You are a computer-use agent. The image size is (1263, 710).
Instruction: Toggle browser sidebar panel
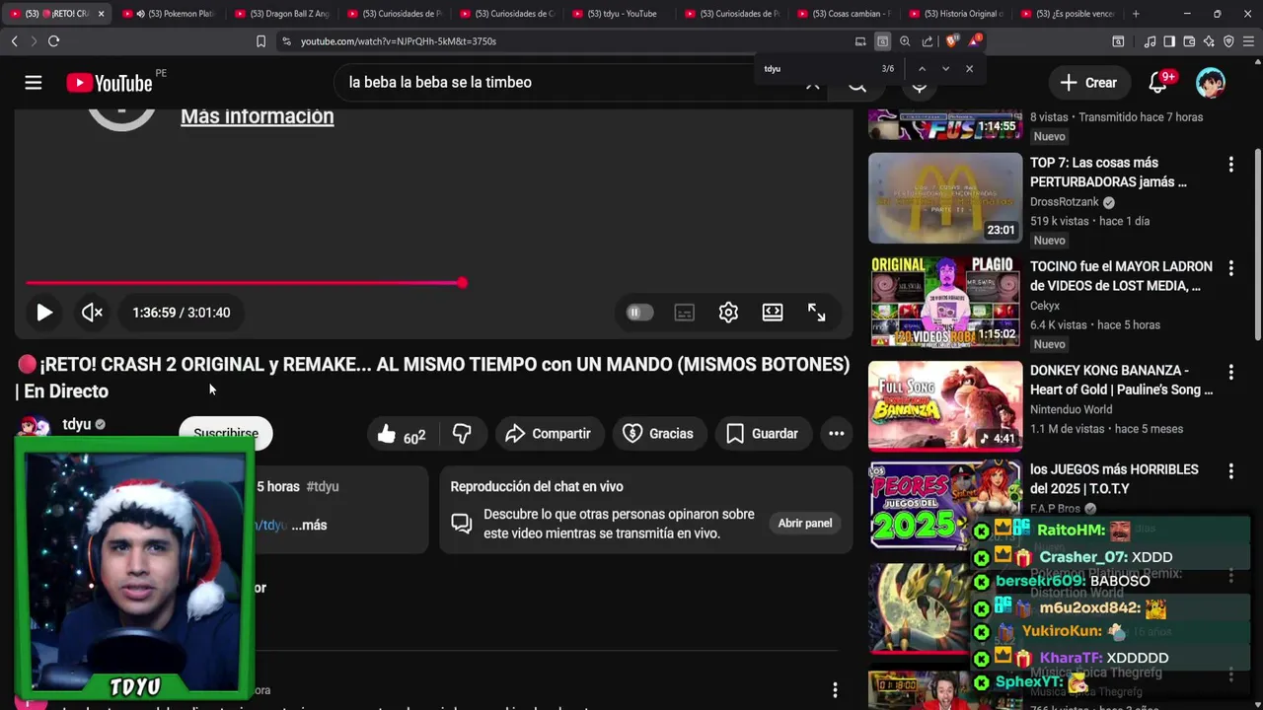(x=1169, y=41)
